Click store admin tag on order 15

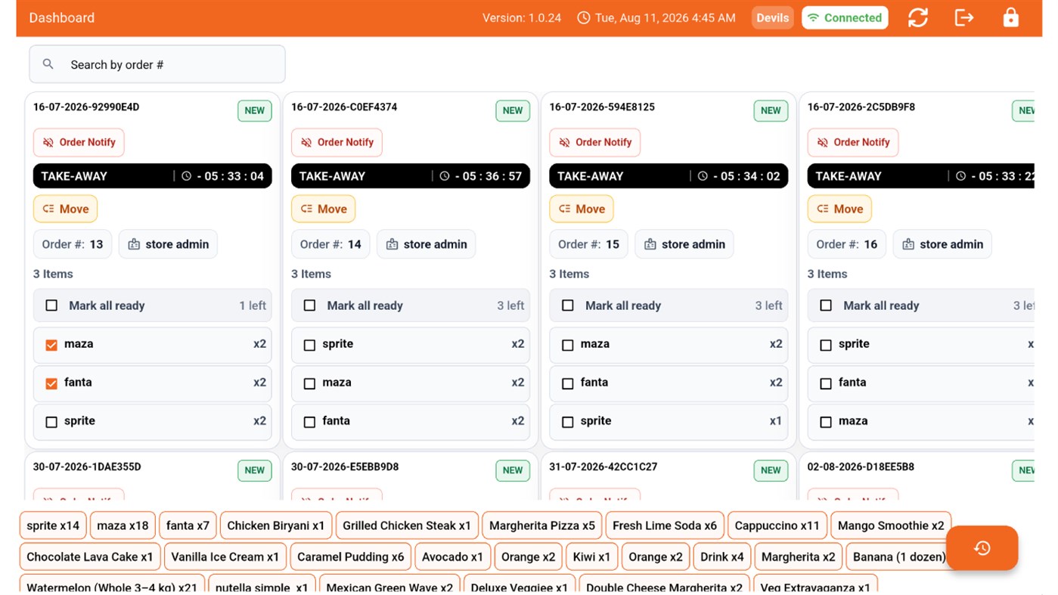(684, 244)
